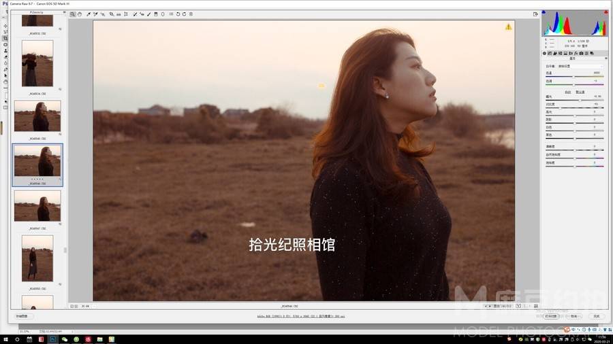Click the trash icon in toolbar
Image resolution: width=613 pixels, height=344 pixels.
[x=191, y=14]
